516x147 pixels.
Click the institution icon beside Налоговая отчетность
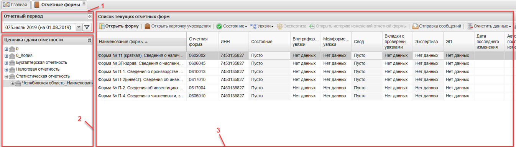(x=12, y=69)
